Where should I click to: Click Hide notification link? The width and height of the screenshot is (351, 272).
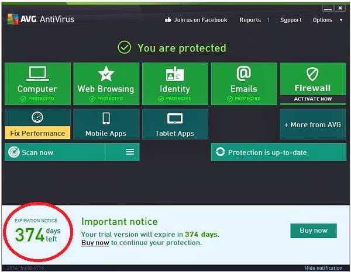pos(324,268)
